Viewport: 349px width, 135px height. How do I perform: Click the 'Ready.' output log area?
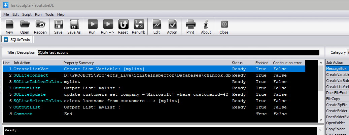[x=160, y=131]
